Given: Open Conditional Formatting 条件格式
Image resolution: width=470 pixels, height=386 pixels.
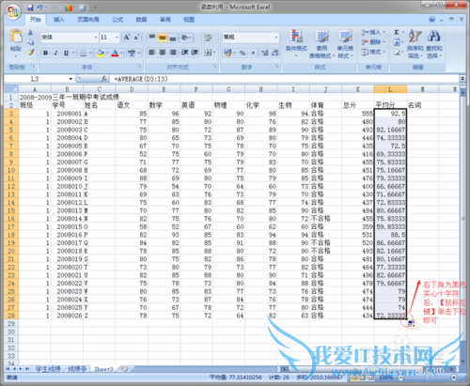Looking at the screenshot, I should 296,43.
